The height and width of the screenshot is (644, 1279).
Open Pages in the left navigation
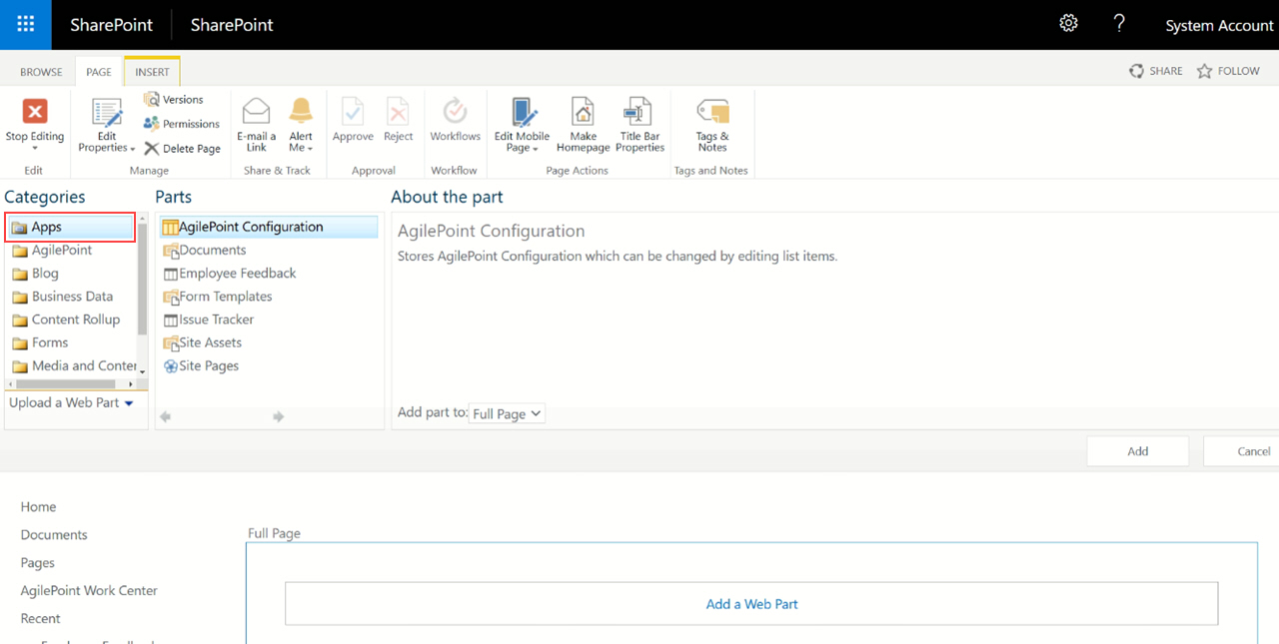point(38,562)
